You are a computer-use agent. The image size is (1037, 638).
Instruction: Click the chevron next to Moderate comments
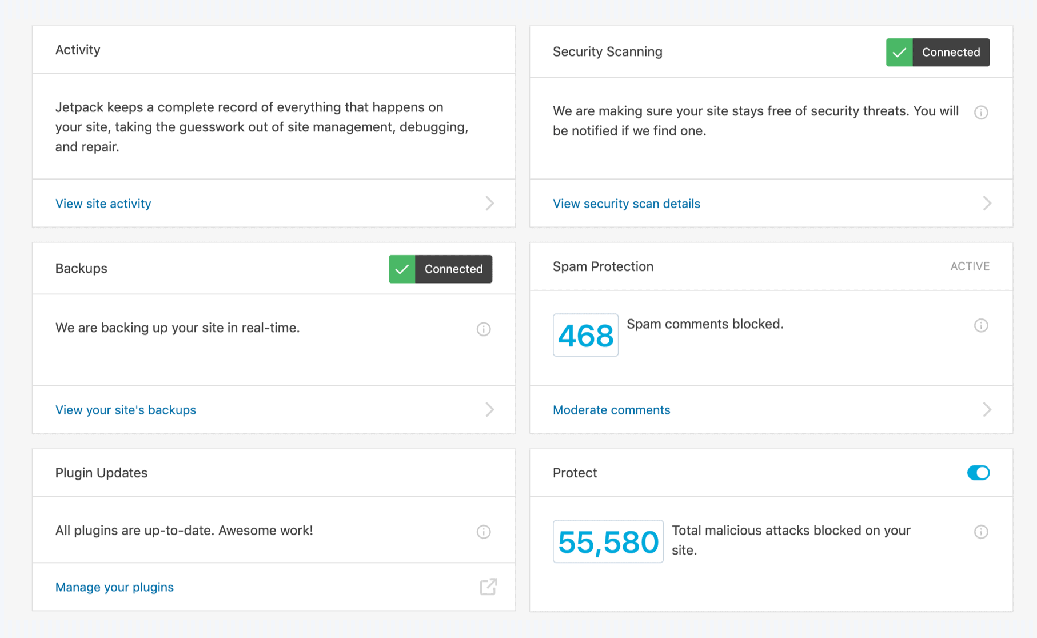[x=987, y=409]
